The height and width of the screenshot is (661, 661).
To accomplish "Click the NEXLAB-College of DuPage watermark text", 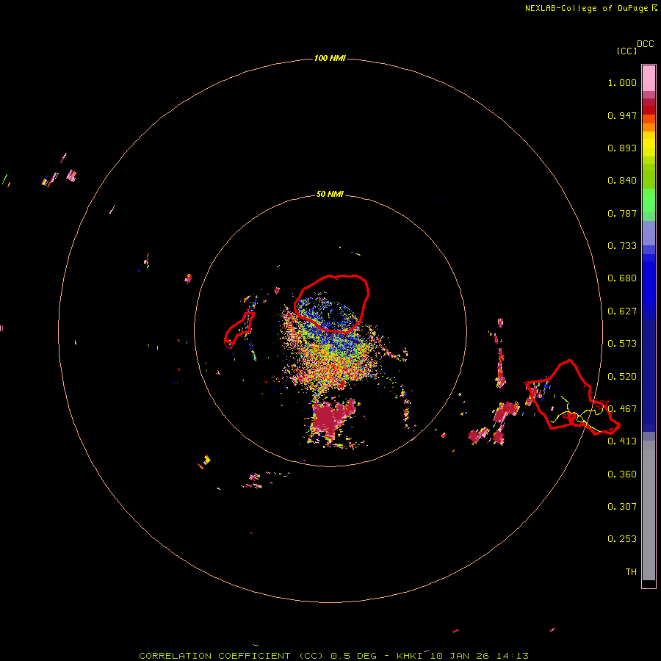I will [x=590, y=8].
